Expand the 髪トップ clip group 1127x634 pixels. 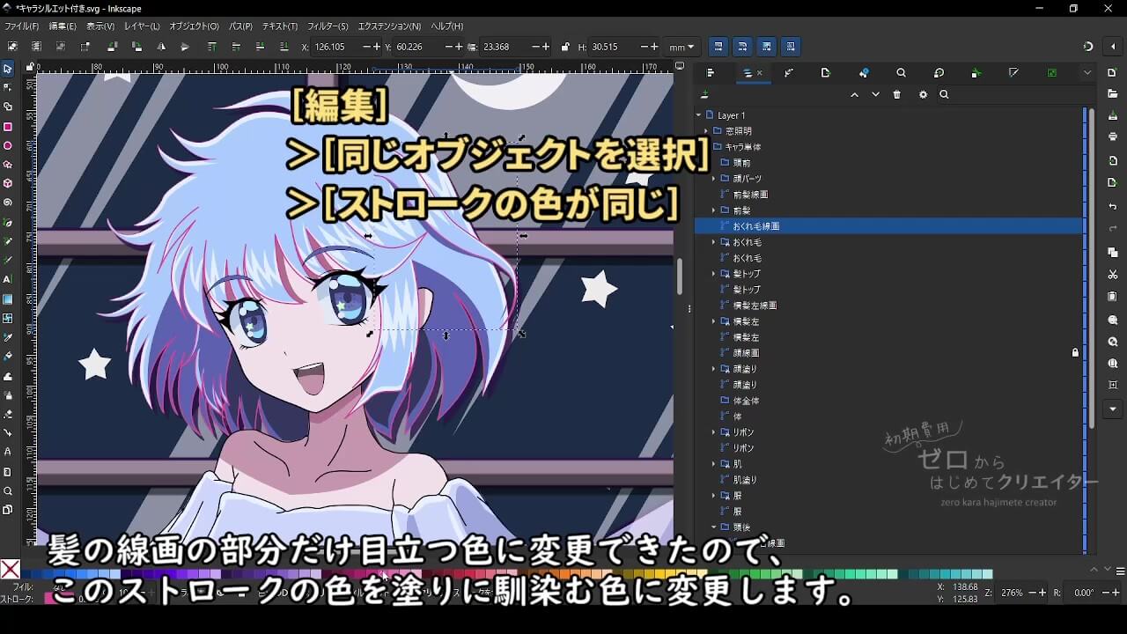point(714,274)
